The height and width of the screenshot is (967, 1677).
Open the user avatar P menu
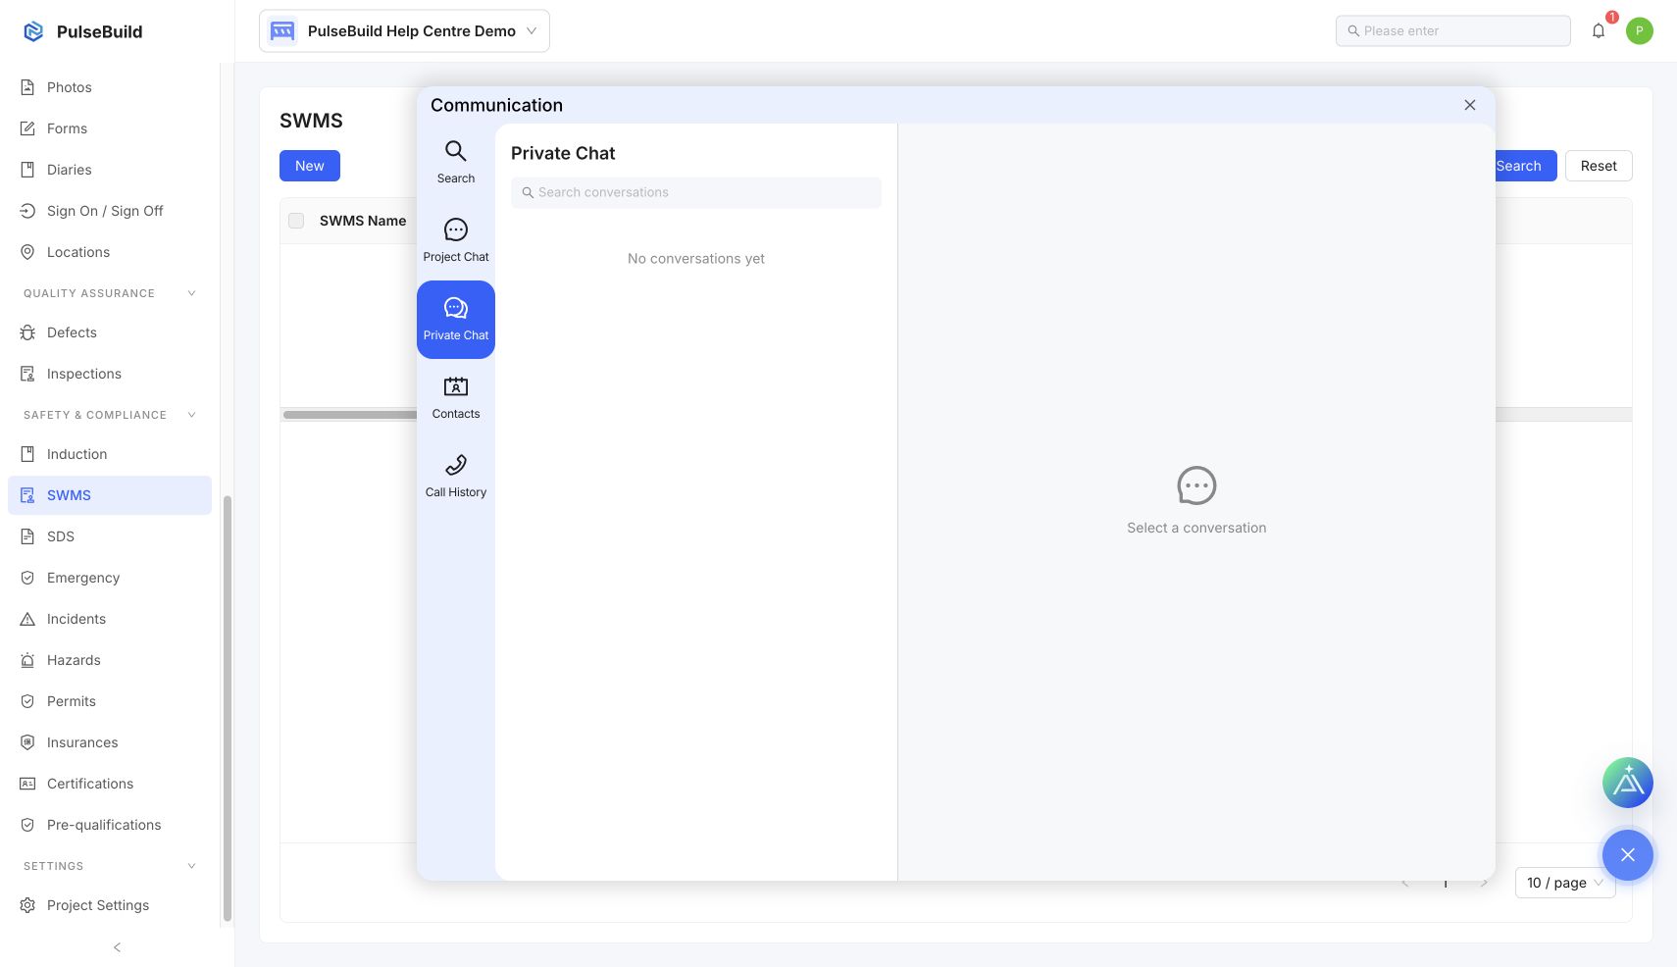[x=1640, y=30]
